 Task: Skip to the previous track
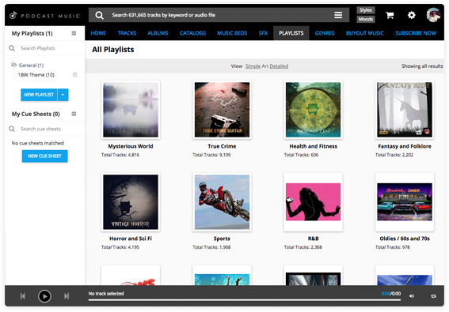[x=23, y=296]
